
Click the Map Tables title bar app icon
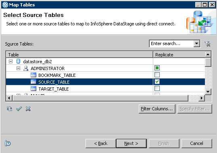tap(5, 5)
